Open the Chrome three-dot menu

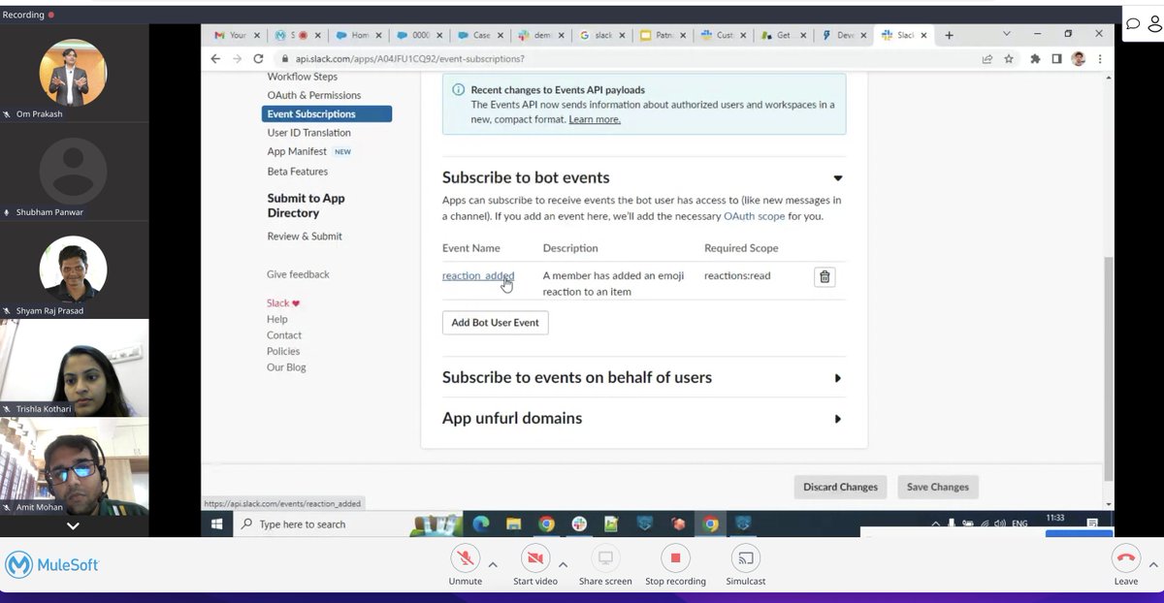[x=1100, y=59]
